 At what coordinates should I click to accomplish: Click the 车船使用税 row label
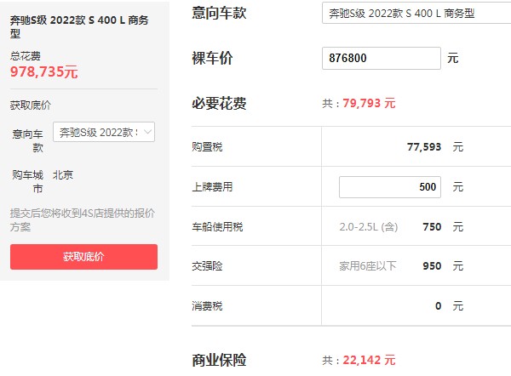(218, 227)
